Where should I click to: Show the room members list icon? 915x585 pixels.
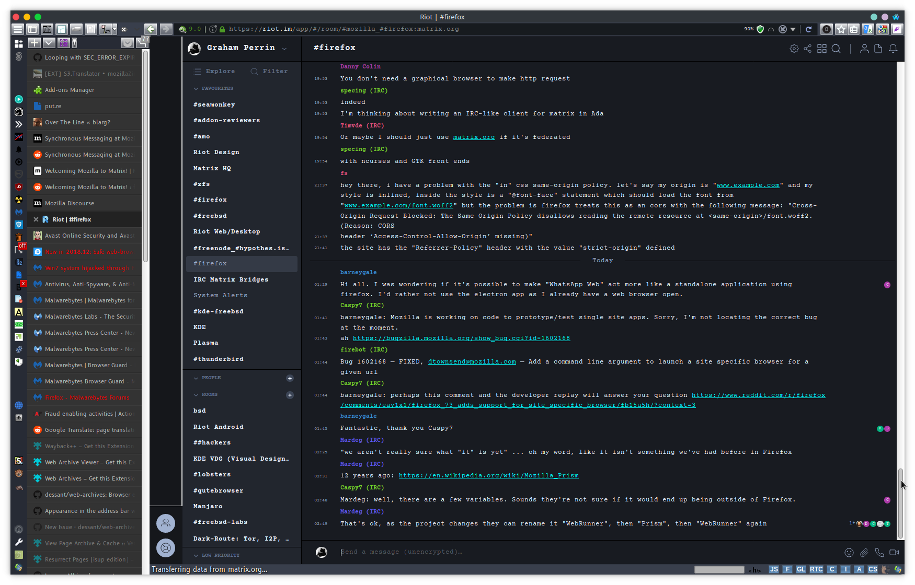(864, 49)
